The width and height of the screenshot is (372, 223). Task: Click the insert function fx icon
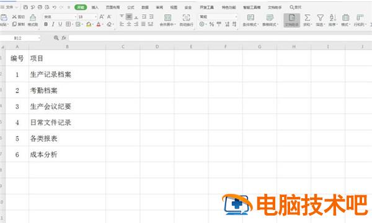point(64,38)
